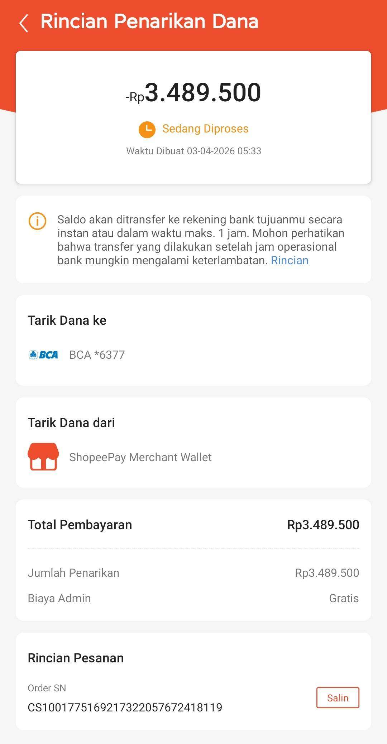Tap the Biaya Admin Gratis value
Screen dimensions: 387x744
tap(344, 598)
